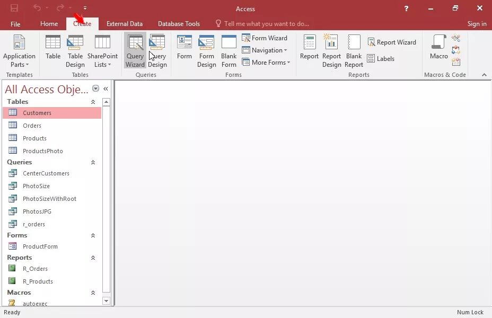Select the Orders table
The image size is (492, 318).
[52, 126]
